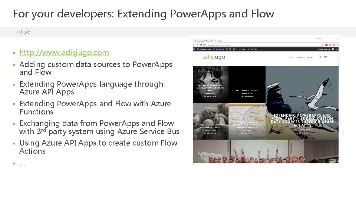Viewport: 356px width, 200px height.
Task: Click the WordPress logo in admin bar
Action: pos(194,49)
